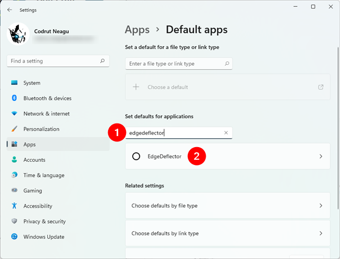The width and height of the screenshot is (340, 259).
Task: Click chevron on Choose defaults by link type
Action: pyautogui.click(x=321, y=233)
